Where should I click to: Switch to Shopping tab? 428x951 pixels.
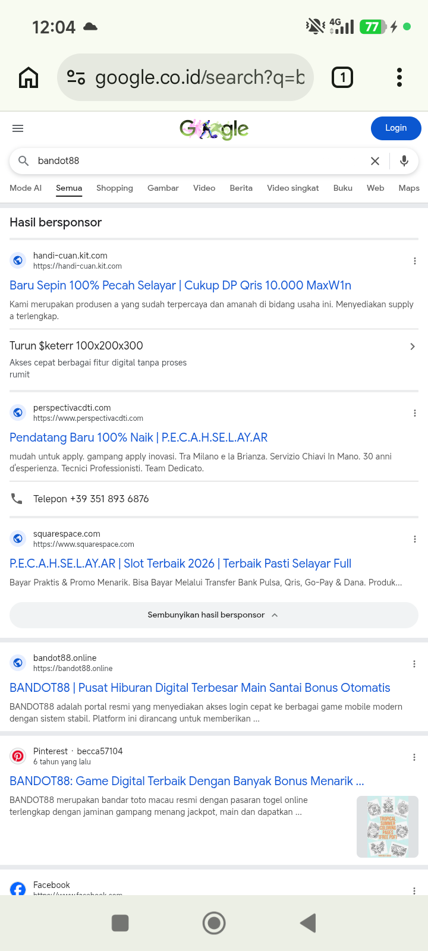115,188
